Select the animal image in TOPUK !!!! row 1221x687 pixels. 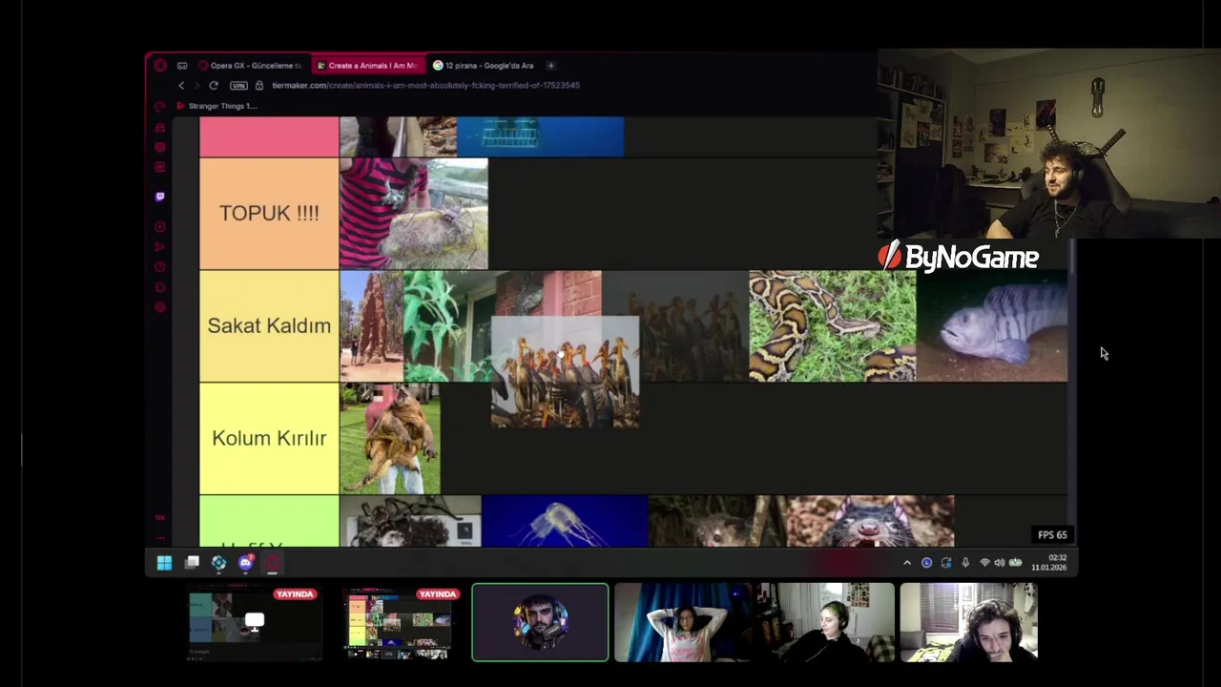pos(414,214)
